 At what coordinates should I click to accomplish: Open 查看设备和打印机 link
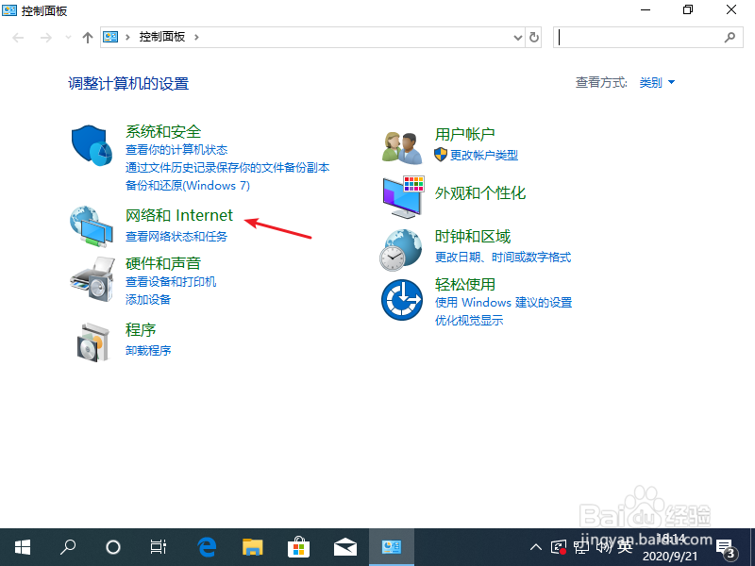tap(171, 282)
